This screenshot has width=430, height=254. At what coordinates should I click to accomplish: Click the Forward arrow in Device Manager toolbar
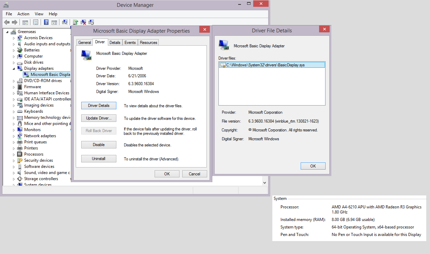point(15,22)
